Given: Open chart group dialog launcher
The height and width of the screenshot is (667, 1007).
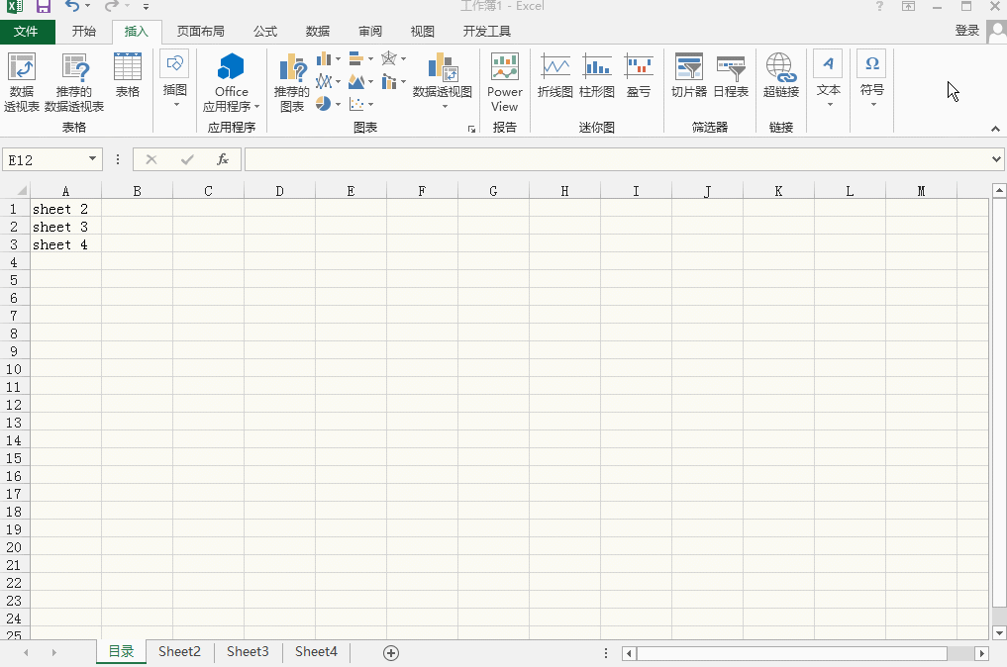Looking at the screenshot, I should (471, 129).
